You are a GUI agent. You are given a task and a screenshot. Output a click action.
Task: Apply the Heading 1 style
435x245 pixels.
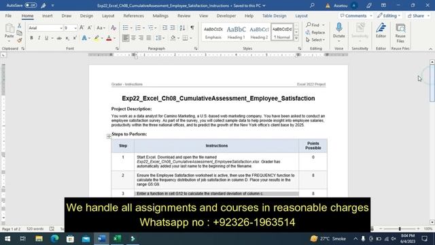pos(236,32)
